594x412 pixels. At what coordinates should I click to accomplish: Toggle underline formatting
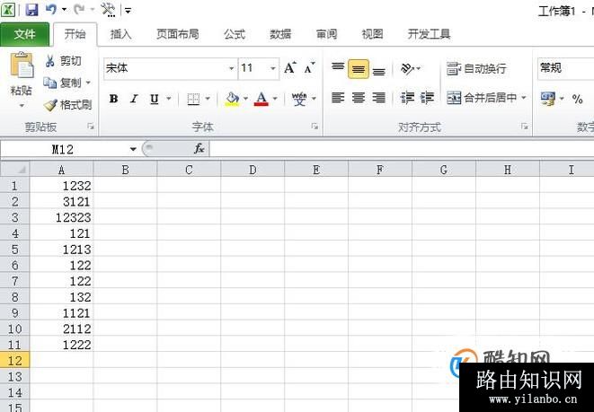(155, 99)
